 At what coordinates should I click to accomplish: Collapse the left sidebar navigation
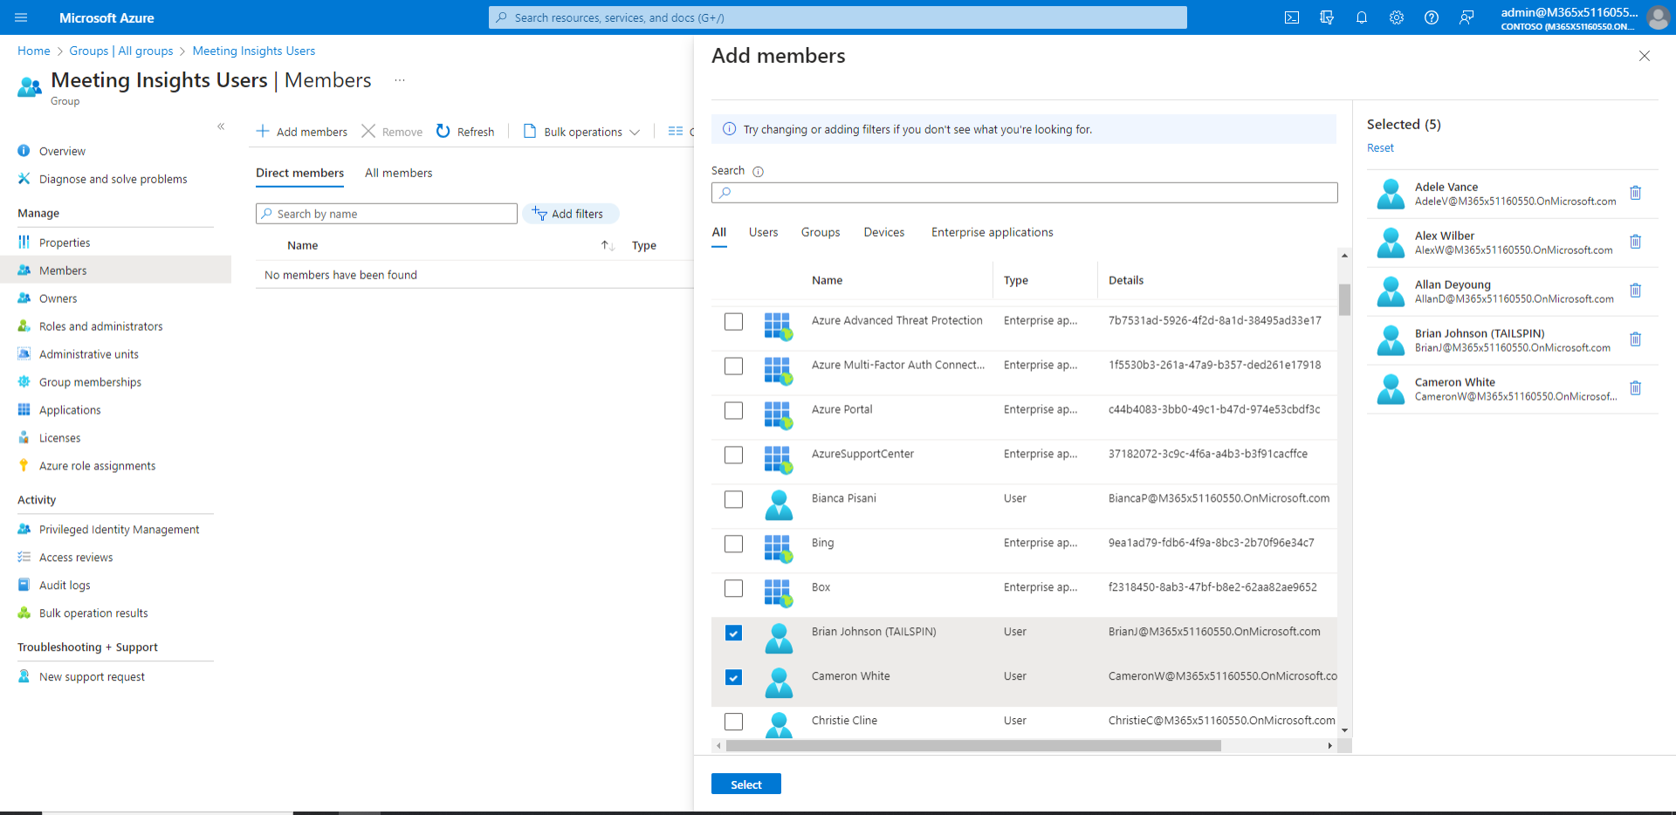click(x=221, y=127)
